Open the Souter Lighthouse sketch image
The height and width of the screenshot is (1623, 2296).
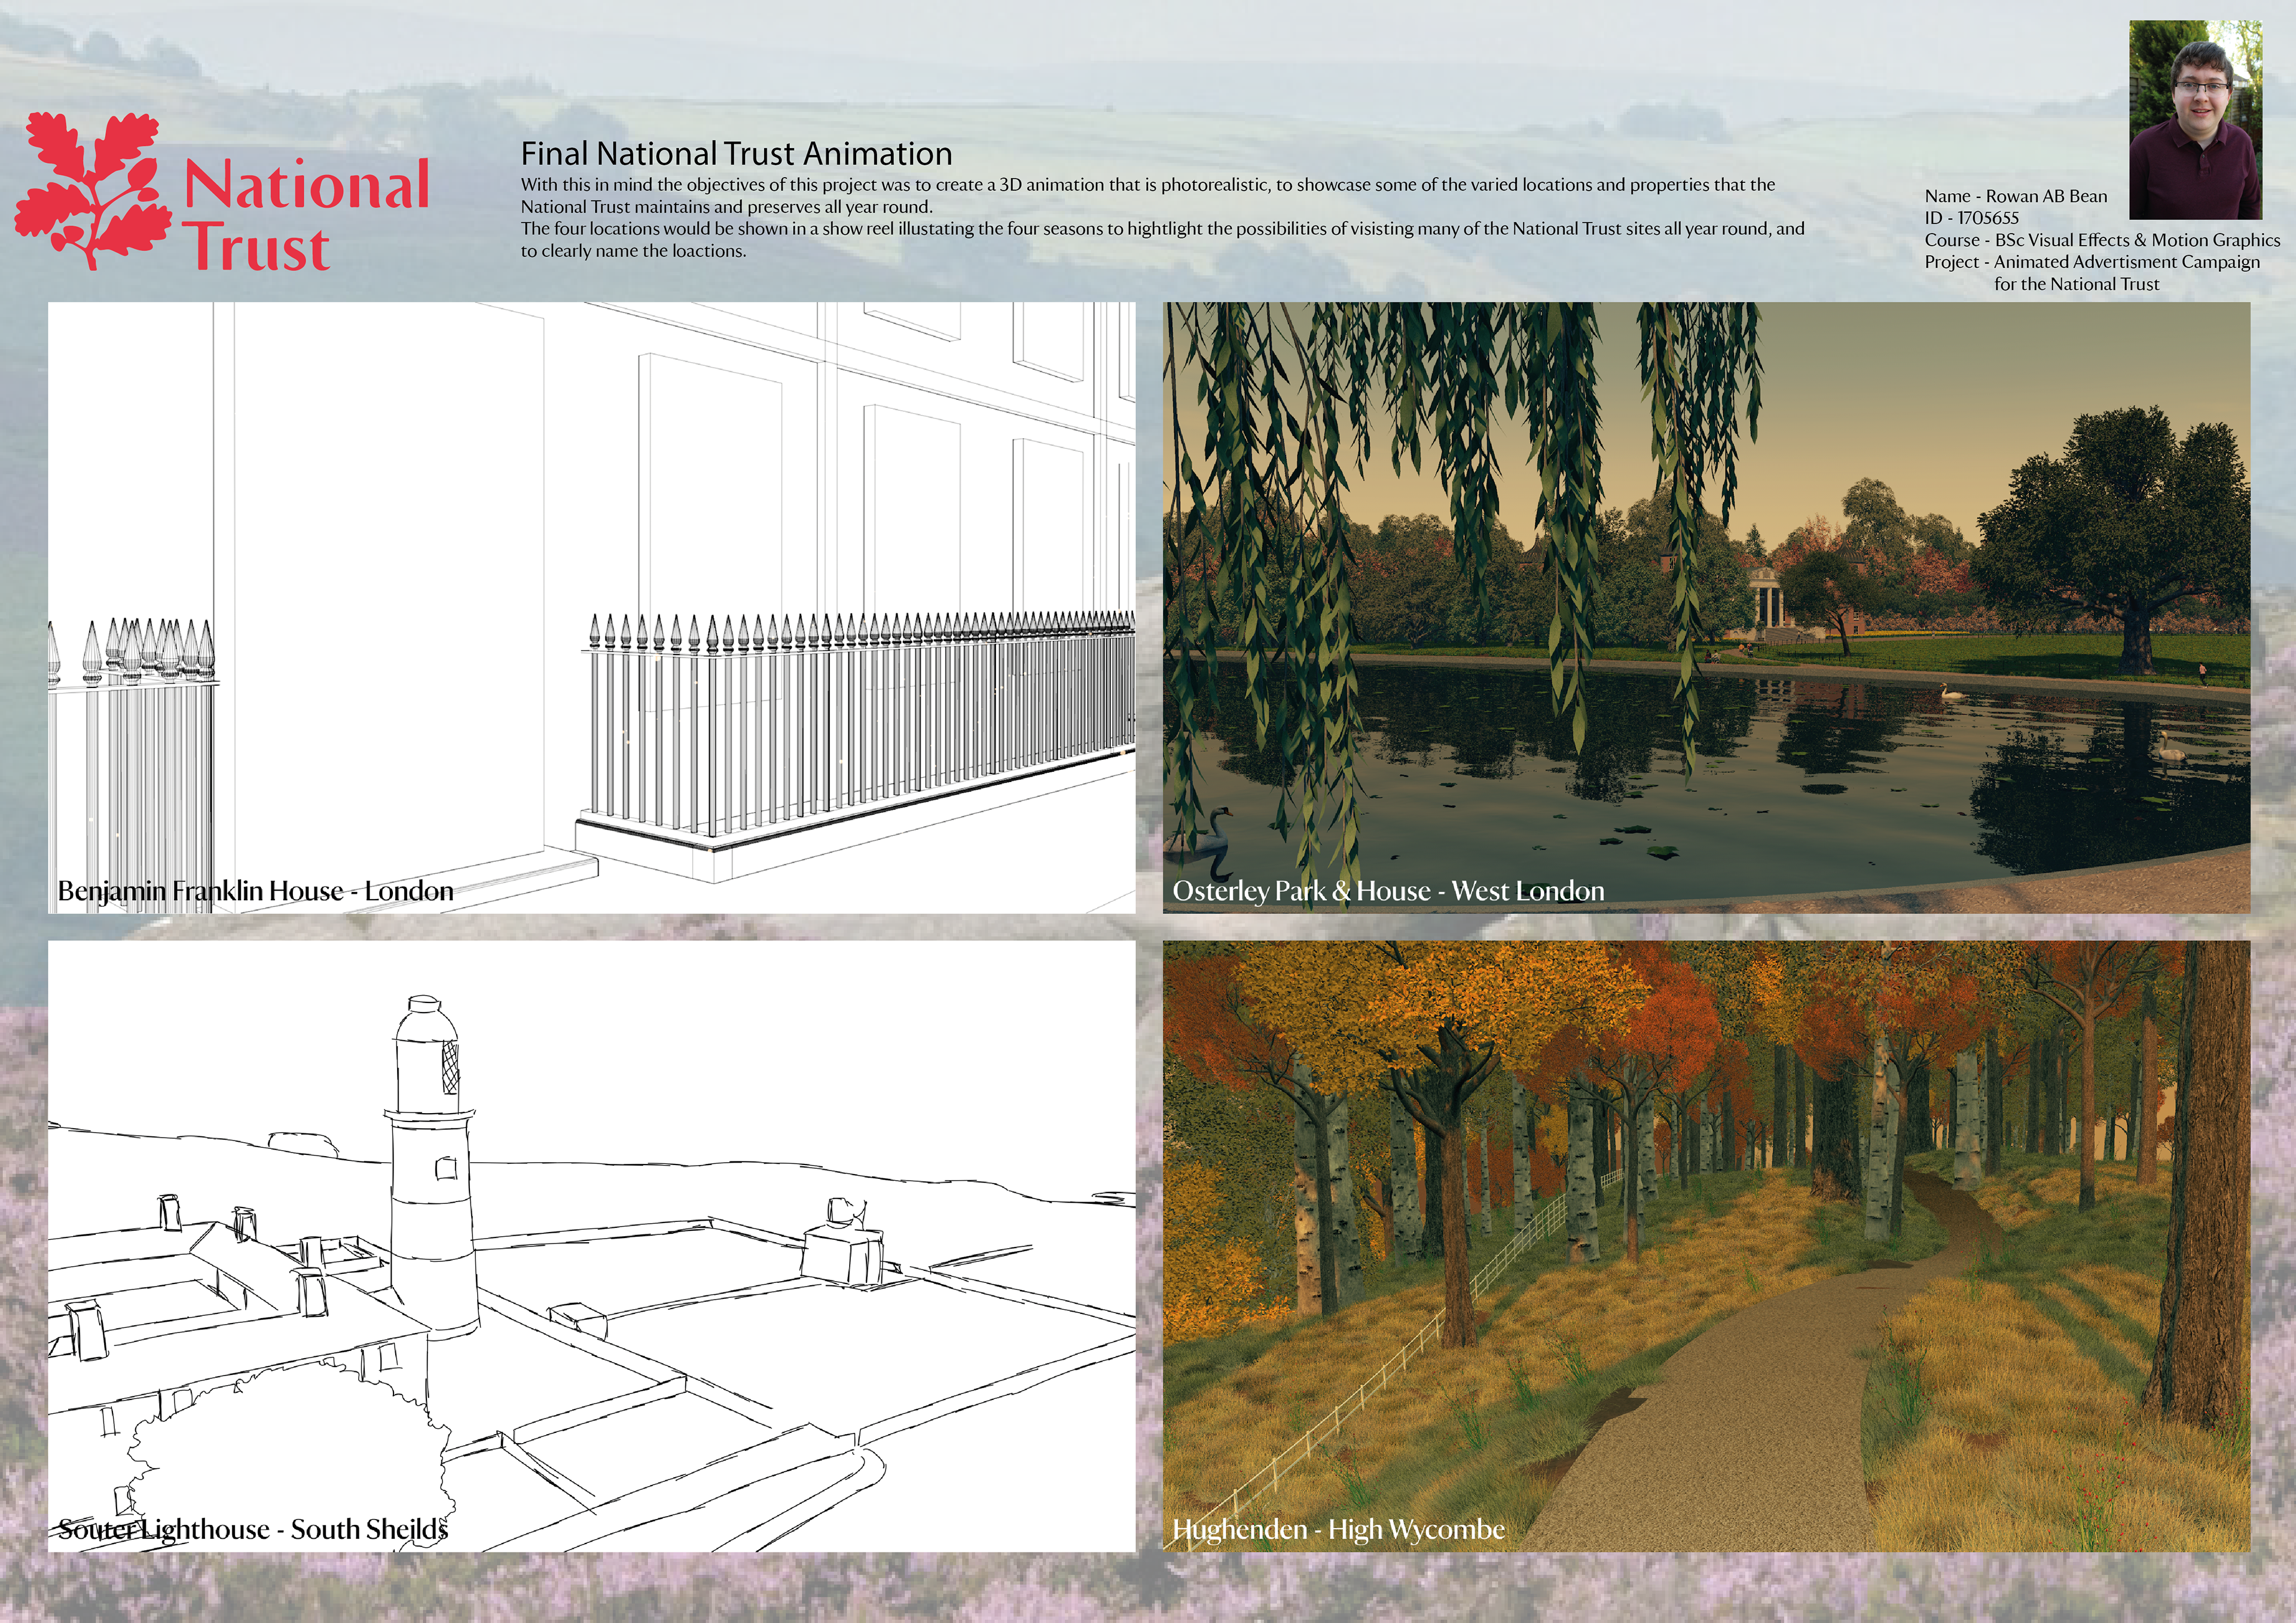(592, 1246)
